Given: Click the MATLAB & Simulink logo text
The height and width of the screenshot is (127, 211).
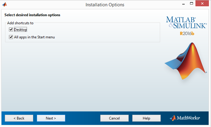Looking at the screenshot, I should 186,23.
